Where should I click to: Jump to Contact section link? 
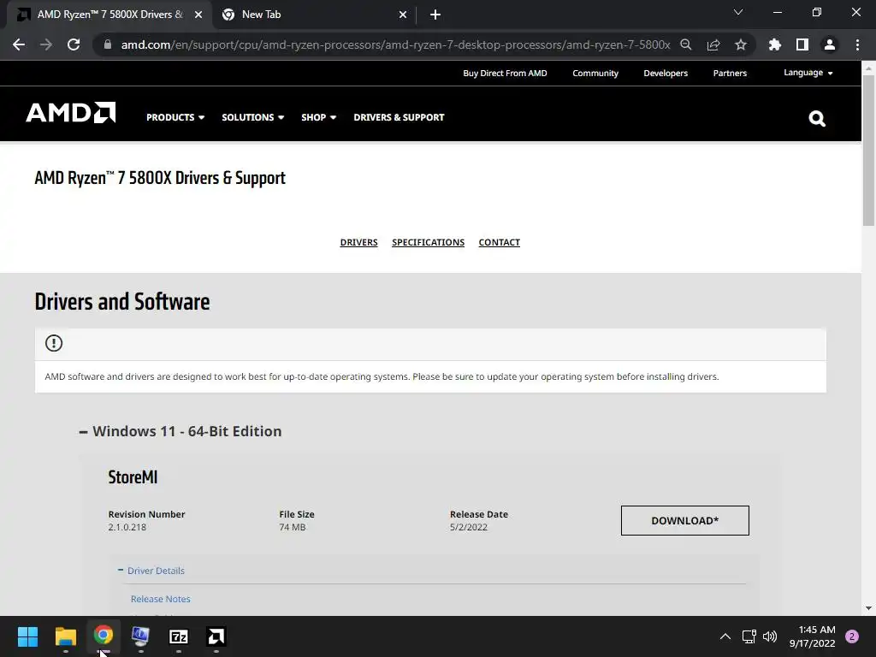(500, 242)
